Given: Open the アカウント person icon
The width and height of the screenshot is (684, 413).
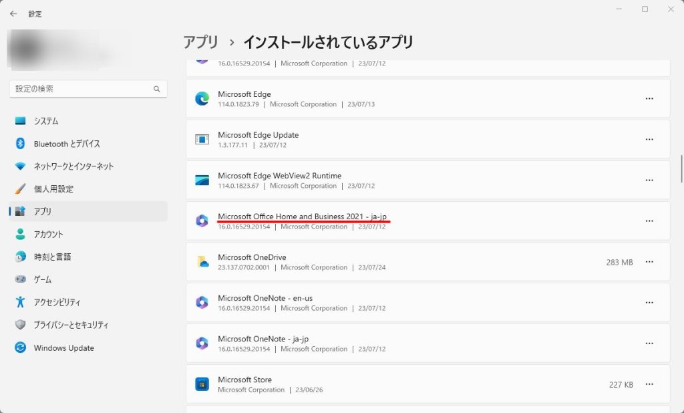Looking at the screenshot, I should coord(20,235).
